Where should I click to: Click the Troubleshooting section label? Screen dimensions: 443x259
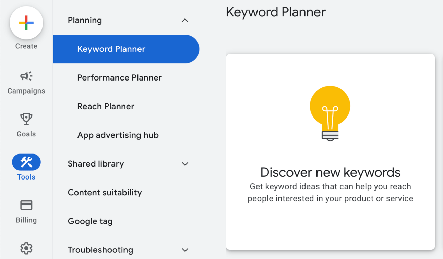(x=100, y=250)
